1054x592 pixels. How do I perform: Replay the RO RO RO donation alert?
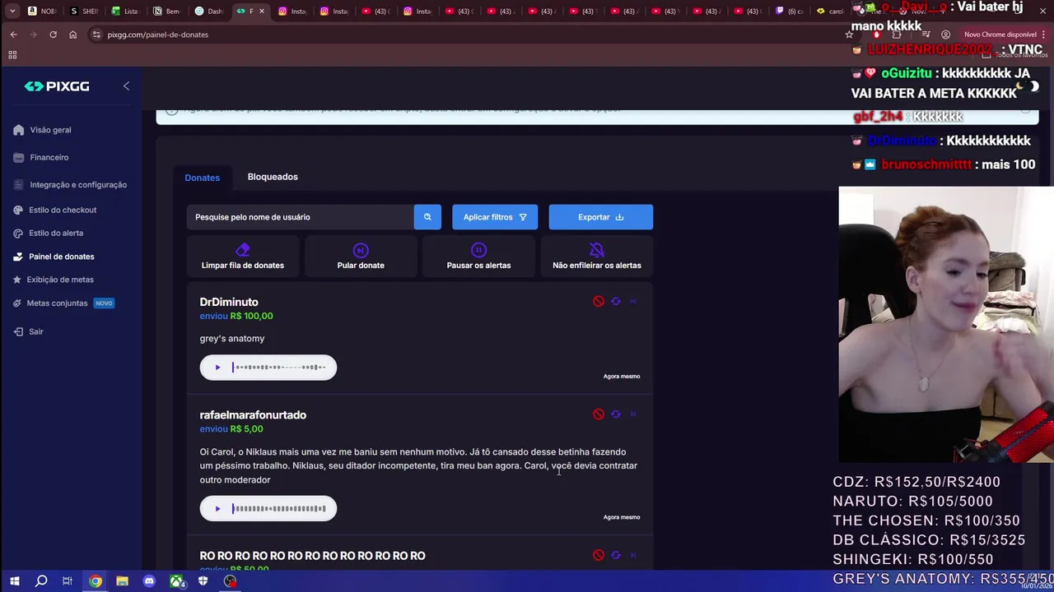616,555
